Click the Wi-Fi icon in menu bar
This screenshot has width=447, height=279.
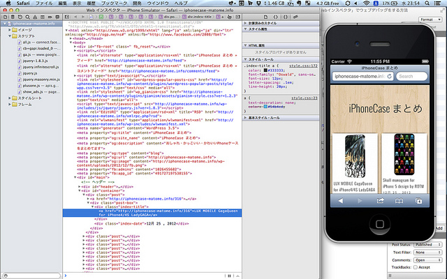point(367,3)
